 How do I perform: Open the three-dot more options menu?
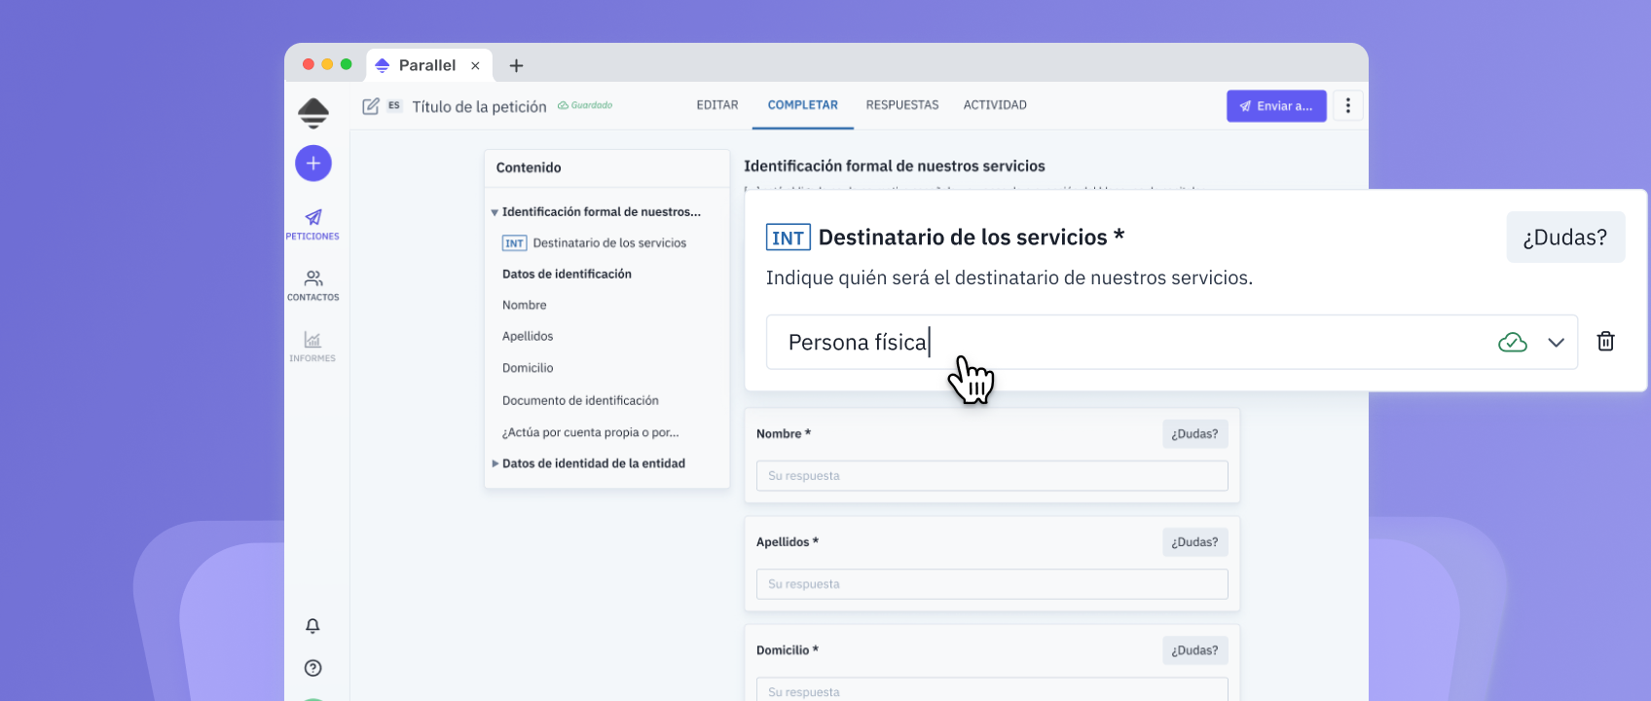pyautogui.click(x=1348, y=106)
